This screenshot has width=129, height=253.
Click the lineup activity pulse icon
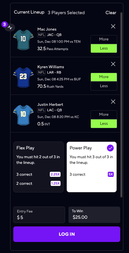(x=10, y=27)
